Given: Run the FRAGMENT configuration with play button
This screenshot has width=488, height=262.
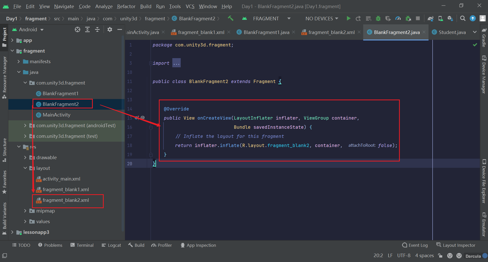Looking at the screenshot, I should pyautogui.click(x=349, y=18).
